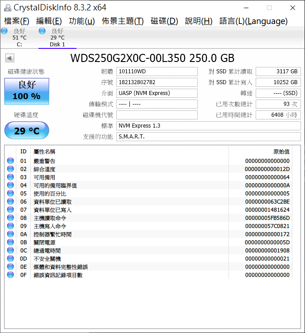Click status orb for attribute 01 嚴重警告

pos(10,161)
